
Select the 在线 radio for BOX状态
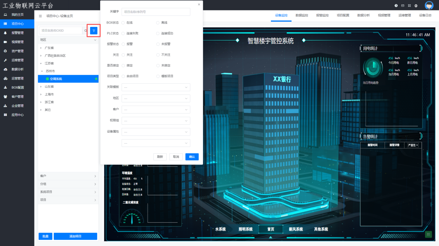point(123,23)
